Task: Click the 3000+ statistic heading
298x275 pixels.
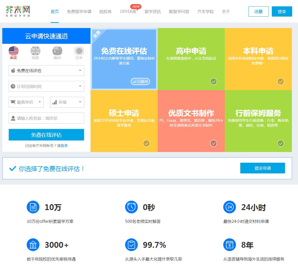Action: click(57, 245)
